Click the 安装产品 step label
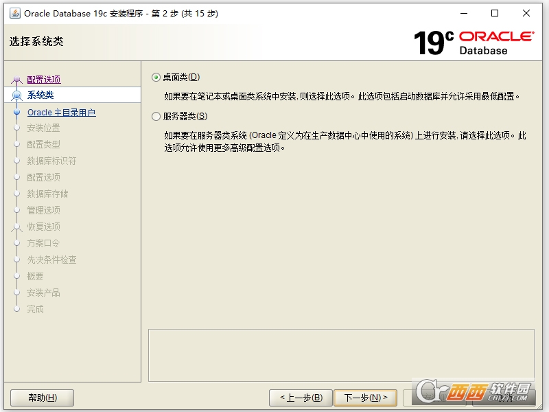This screenshot has width=549, height=412. pos(43,293)
